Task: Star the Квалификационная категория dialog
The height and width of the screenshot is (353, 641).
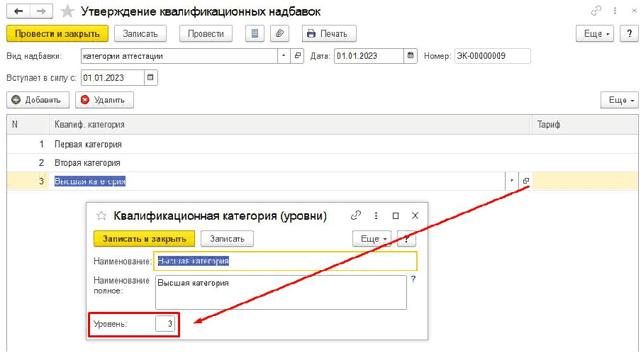Action: pos(101,215)
